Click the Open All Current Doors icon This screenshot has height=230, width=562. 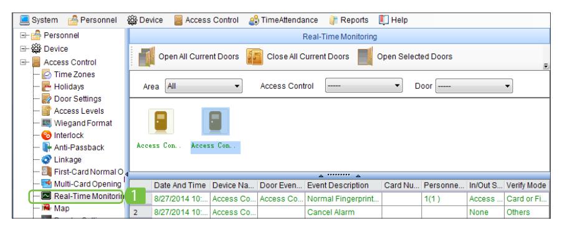[x=146, y=57]
